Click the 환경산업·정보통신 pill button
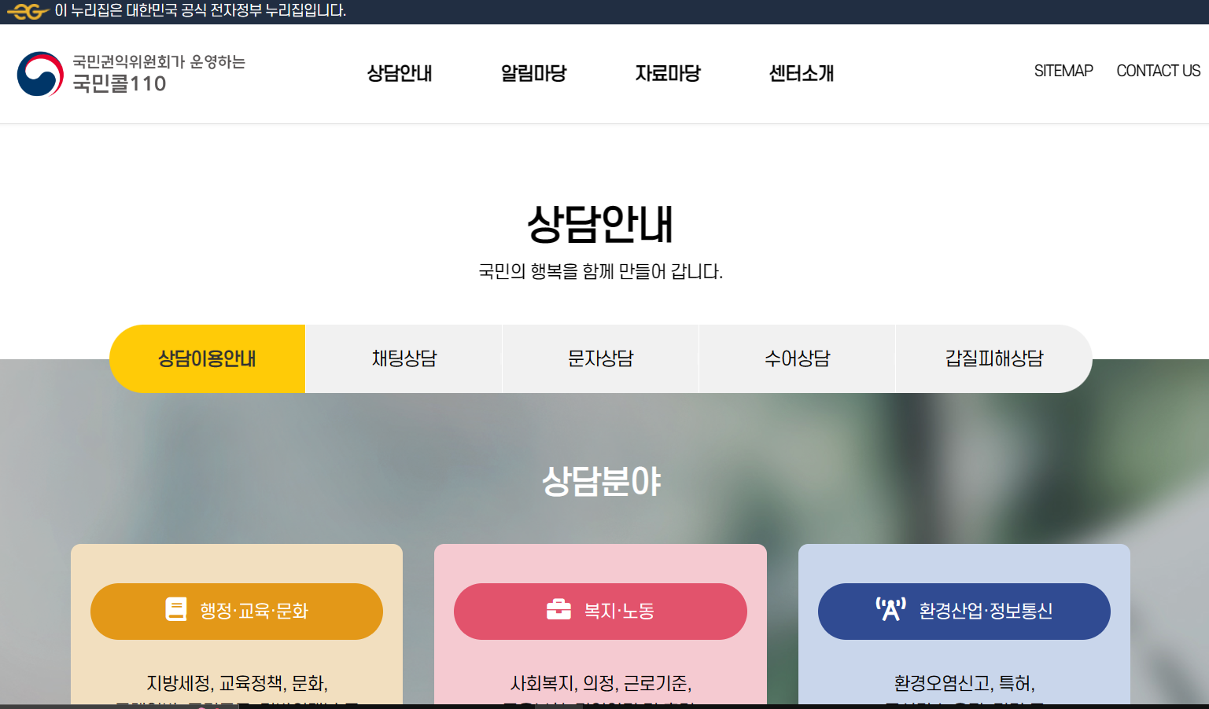The width and height of the screenshot is (1209, 709). tap(964, 611)
